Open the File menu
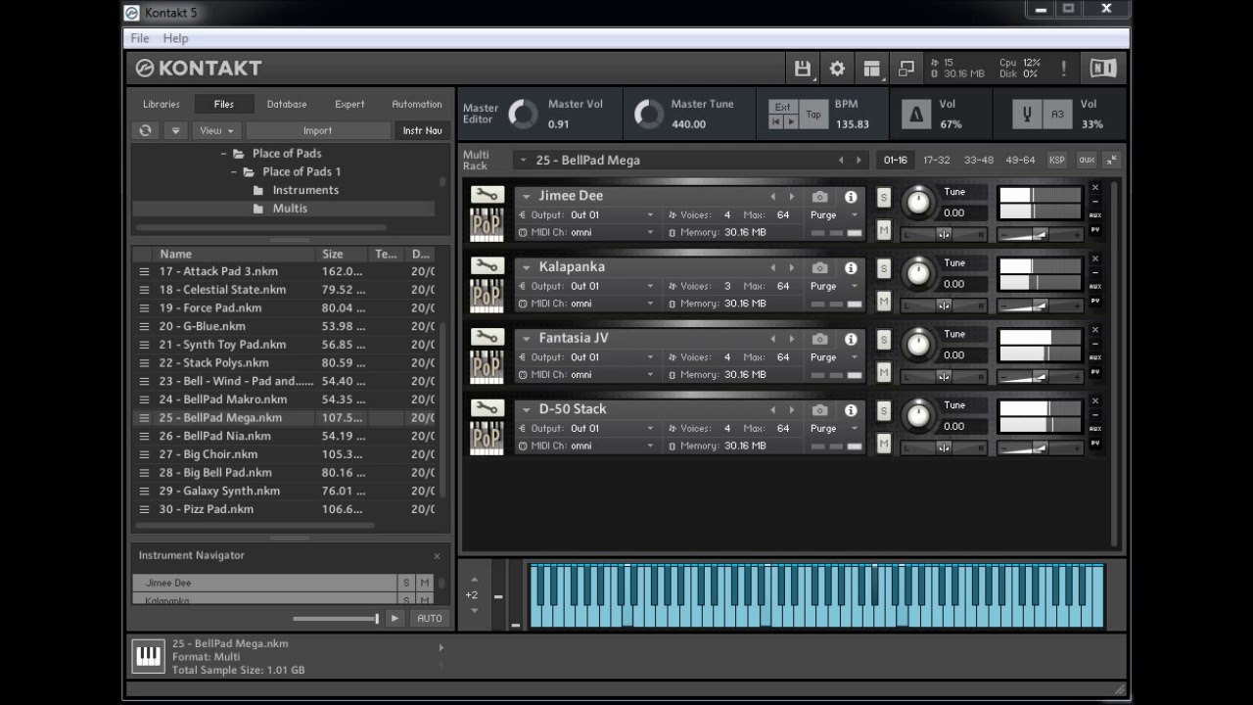 point(140,38)
